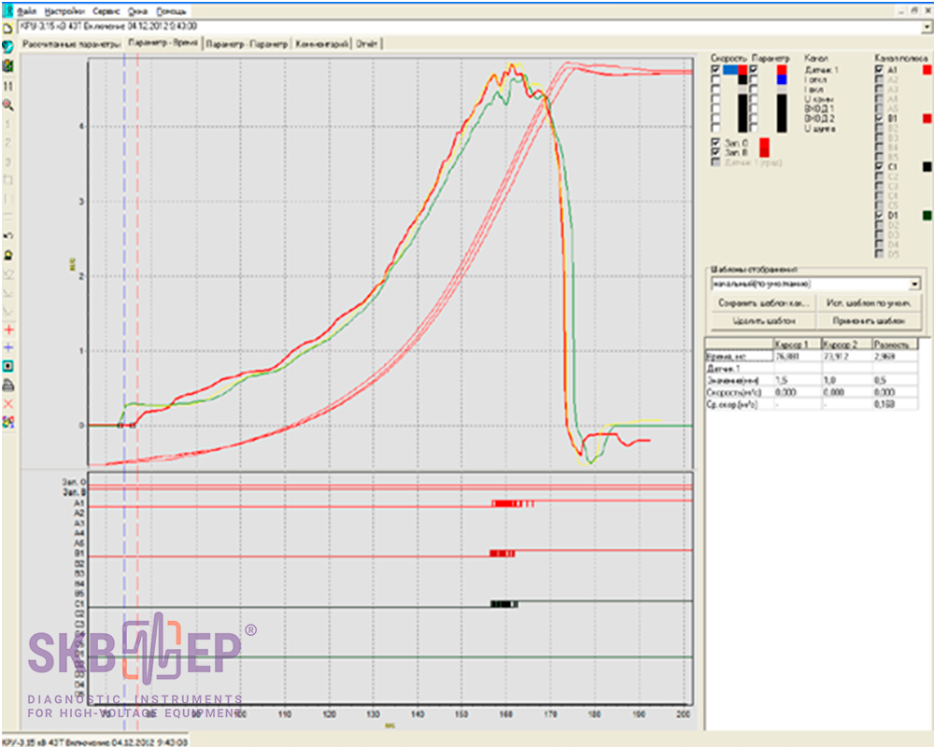This screenshot has height=747, width=934.
Task: Toggle the D1 pole channel checkbox
Action: pyautogui.click(x=879, y=215)
